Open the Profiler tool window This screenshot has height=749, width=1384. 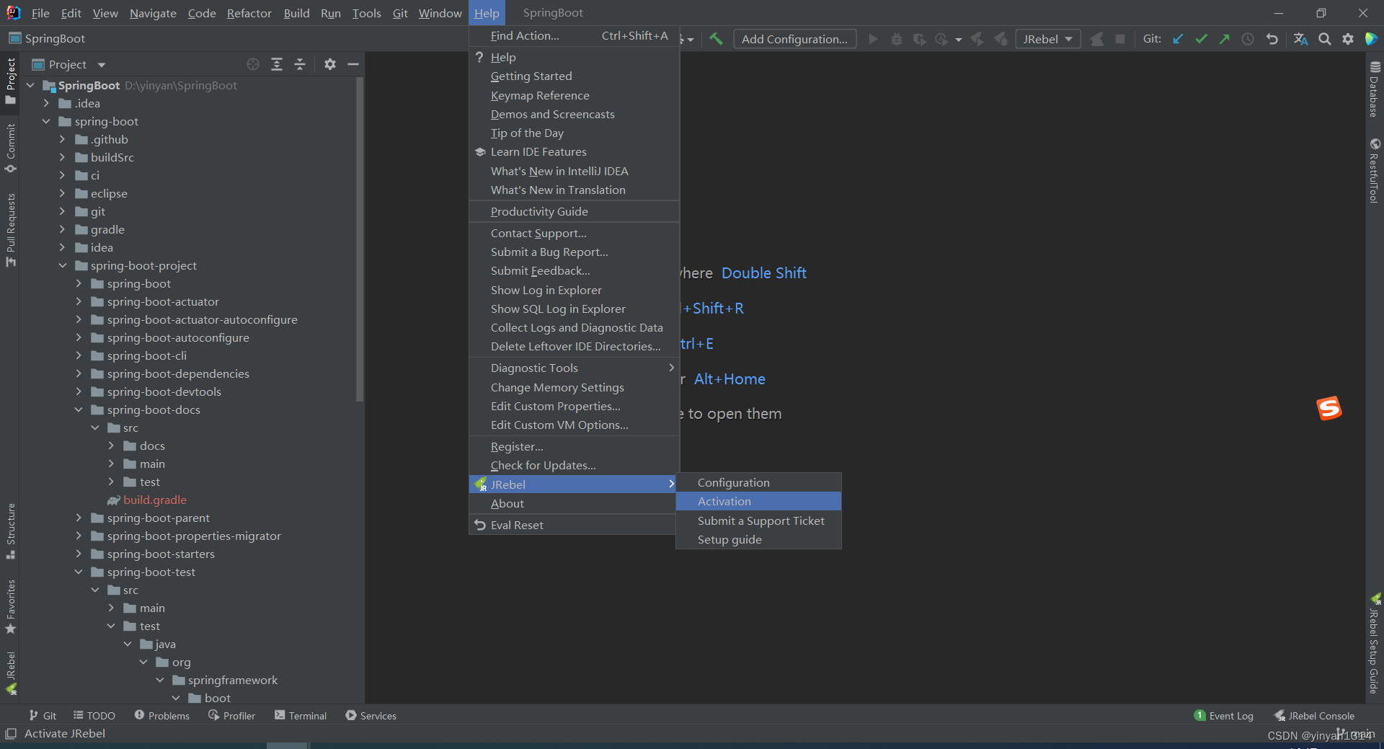point(232,715)
